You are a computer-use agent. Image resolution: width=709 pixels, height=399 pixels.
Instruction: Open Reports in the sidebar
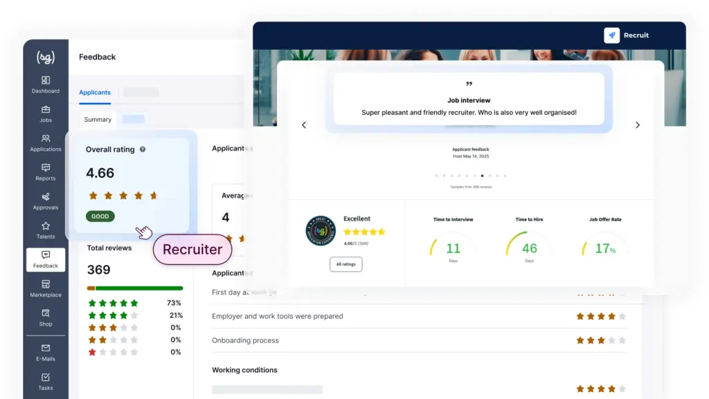[46, 171]
